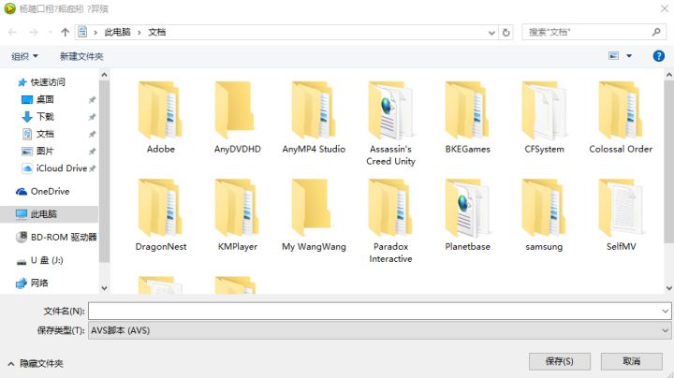This screenshot has width=674, height=378.
Task: Select 下载 in the sidebar
Action: pyautogui.click(x=37, y=116)
